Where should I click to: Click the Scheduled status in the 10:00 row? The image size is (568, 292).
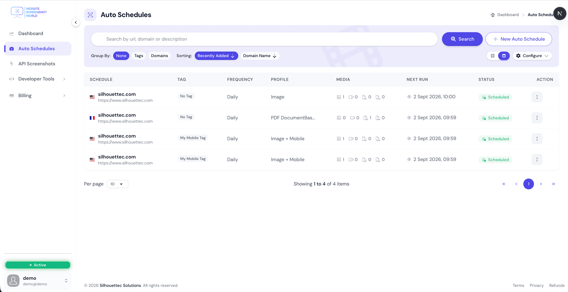495,97
